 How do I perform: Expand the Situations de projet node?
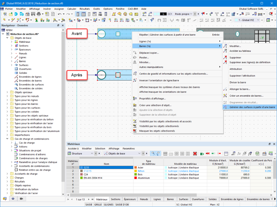click(x=12, y=150)
